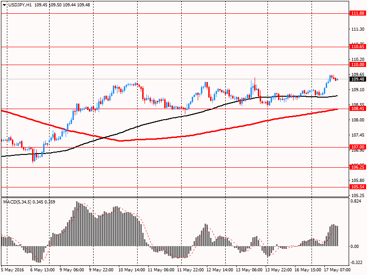Click the current price label 109.48
This screenshot has width=367, height=275.
coord(357,79)
